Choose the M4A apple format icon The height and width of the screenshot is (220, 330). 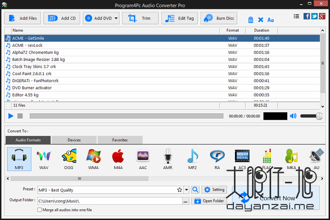point(118,159)
